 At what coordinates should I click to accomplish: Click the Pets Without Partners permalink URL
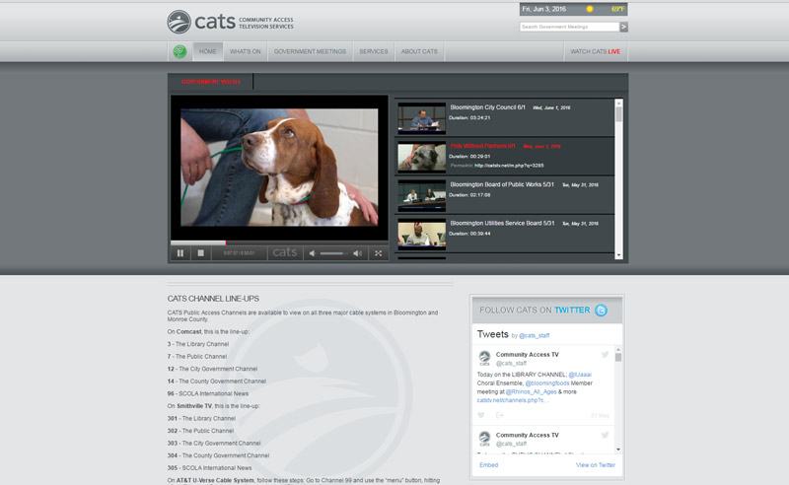tap(509, 165)
